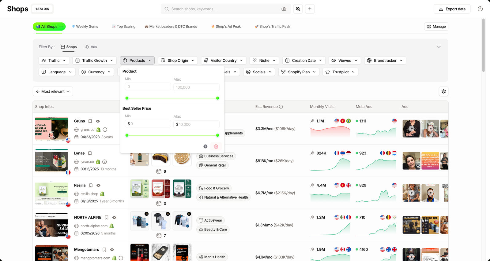Toggle viewed eye for NORTH ALPINE

point(114,217)
